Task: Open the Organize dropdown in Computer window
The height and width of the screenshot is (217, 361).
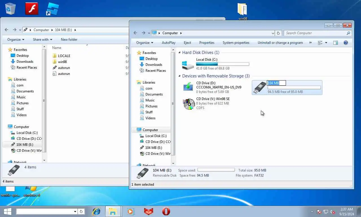Action: (144, 43)
